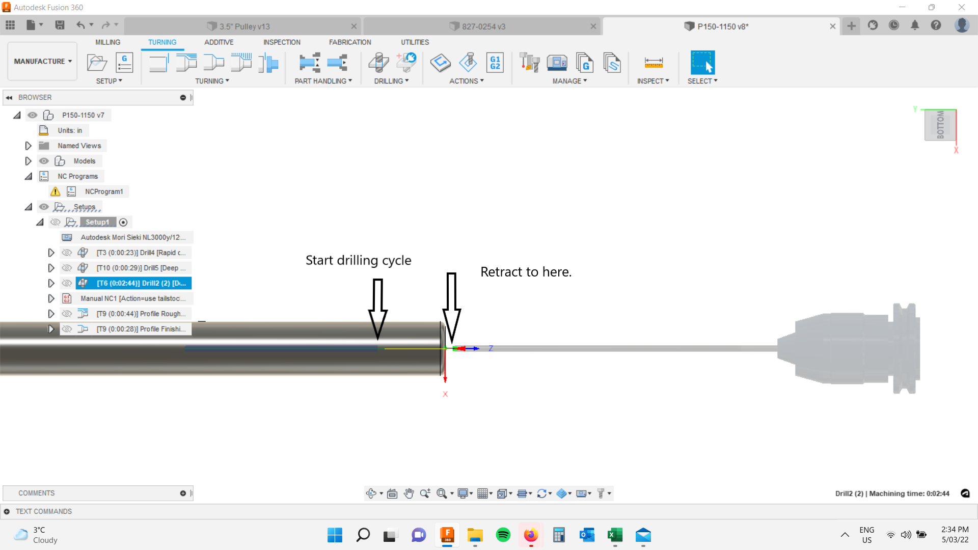Viewport: 978px width, 550px height.
Task: Show the hidden Setup1 with its eye icon
Action: click(56, 222)
